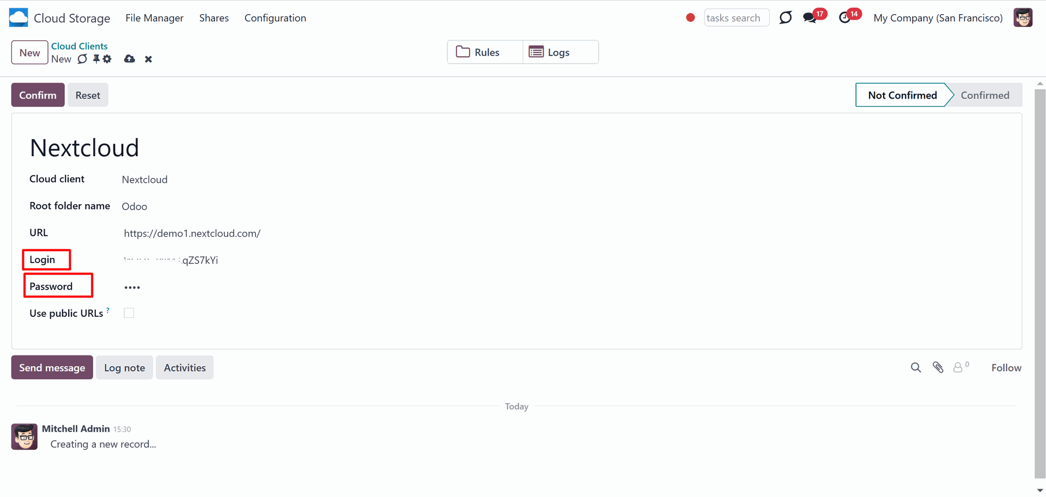Search chatter messages with magnifier icon

916,367
